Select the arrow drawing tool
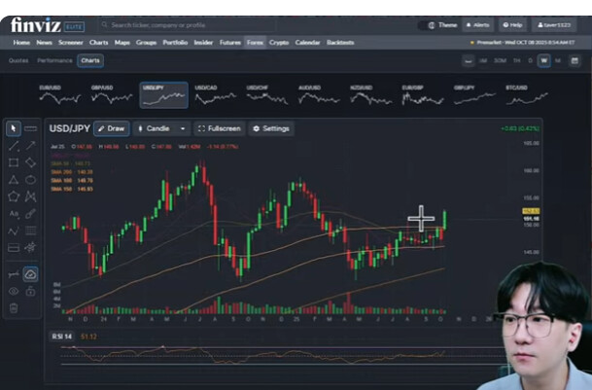 [30, 146]
